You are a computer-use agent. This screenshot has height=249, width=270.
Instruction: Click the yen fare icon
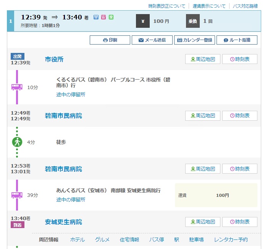pyautogui.click(x=143, y=21)
